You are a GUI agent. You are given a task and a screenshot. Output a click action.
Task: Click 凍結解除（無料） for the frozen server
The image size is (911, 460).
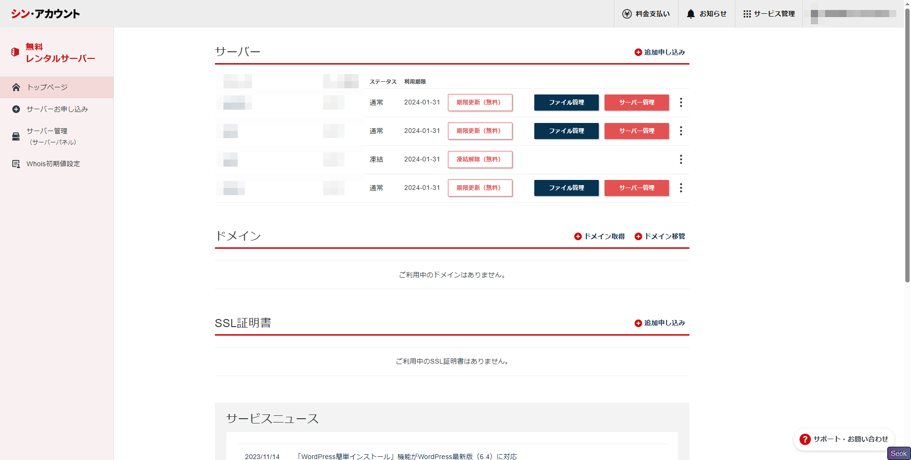[480, 160]
